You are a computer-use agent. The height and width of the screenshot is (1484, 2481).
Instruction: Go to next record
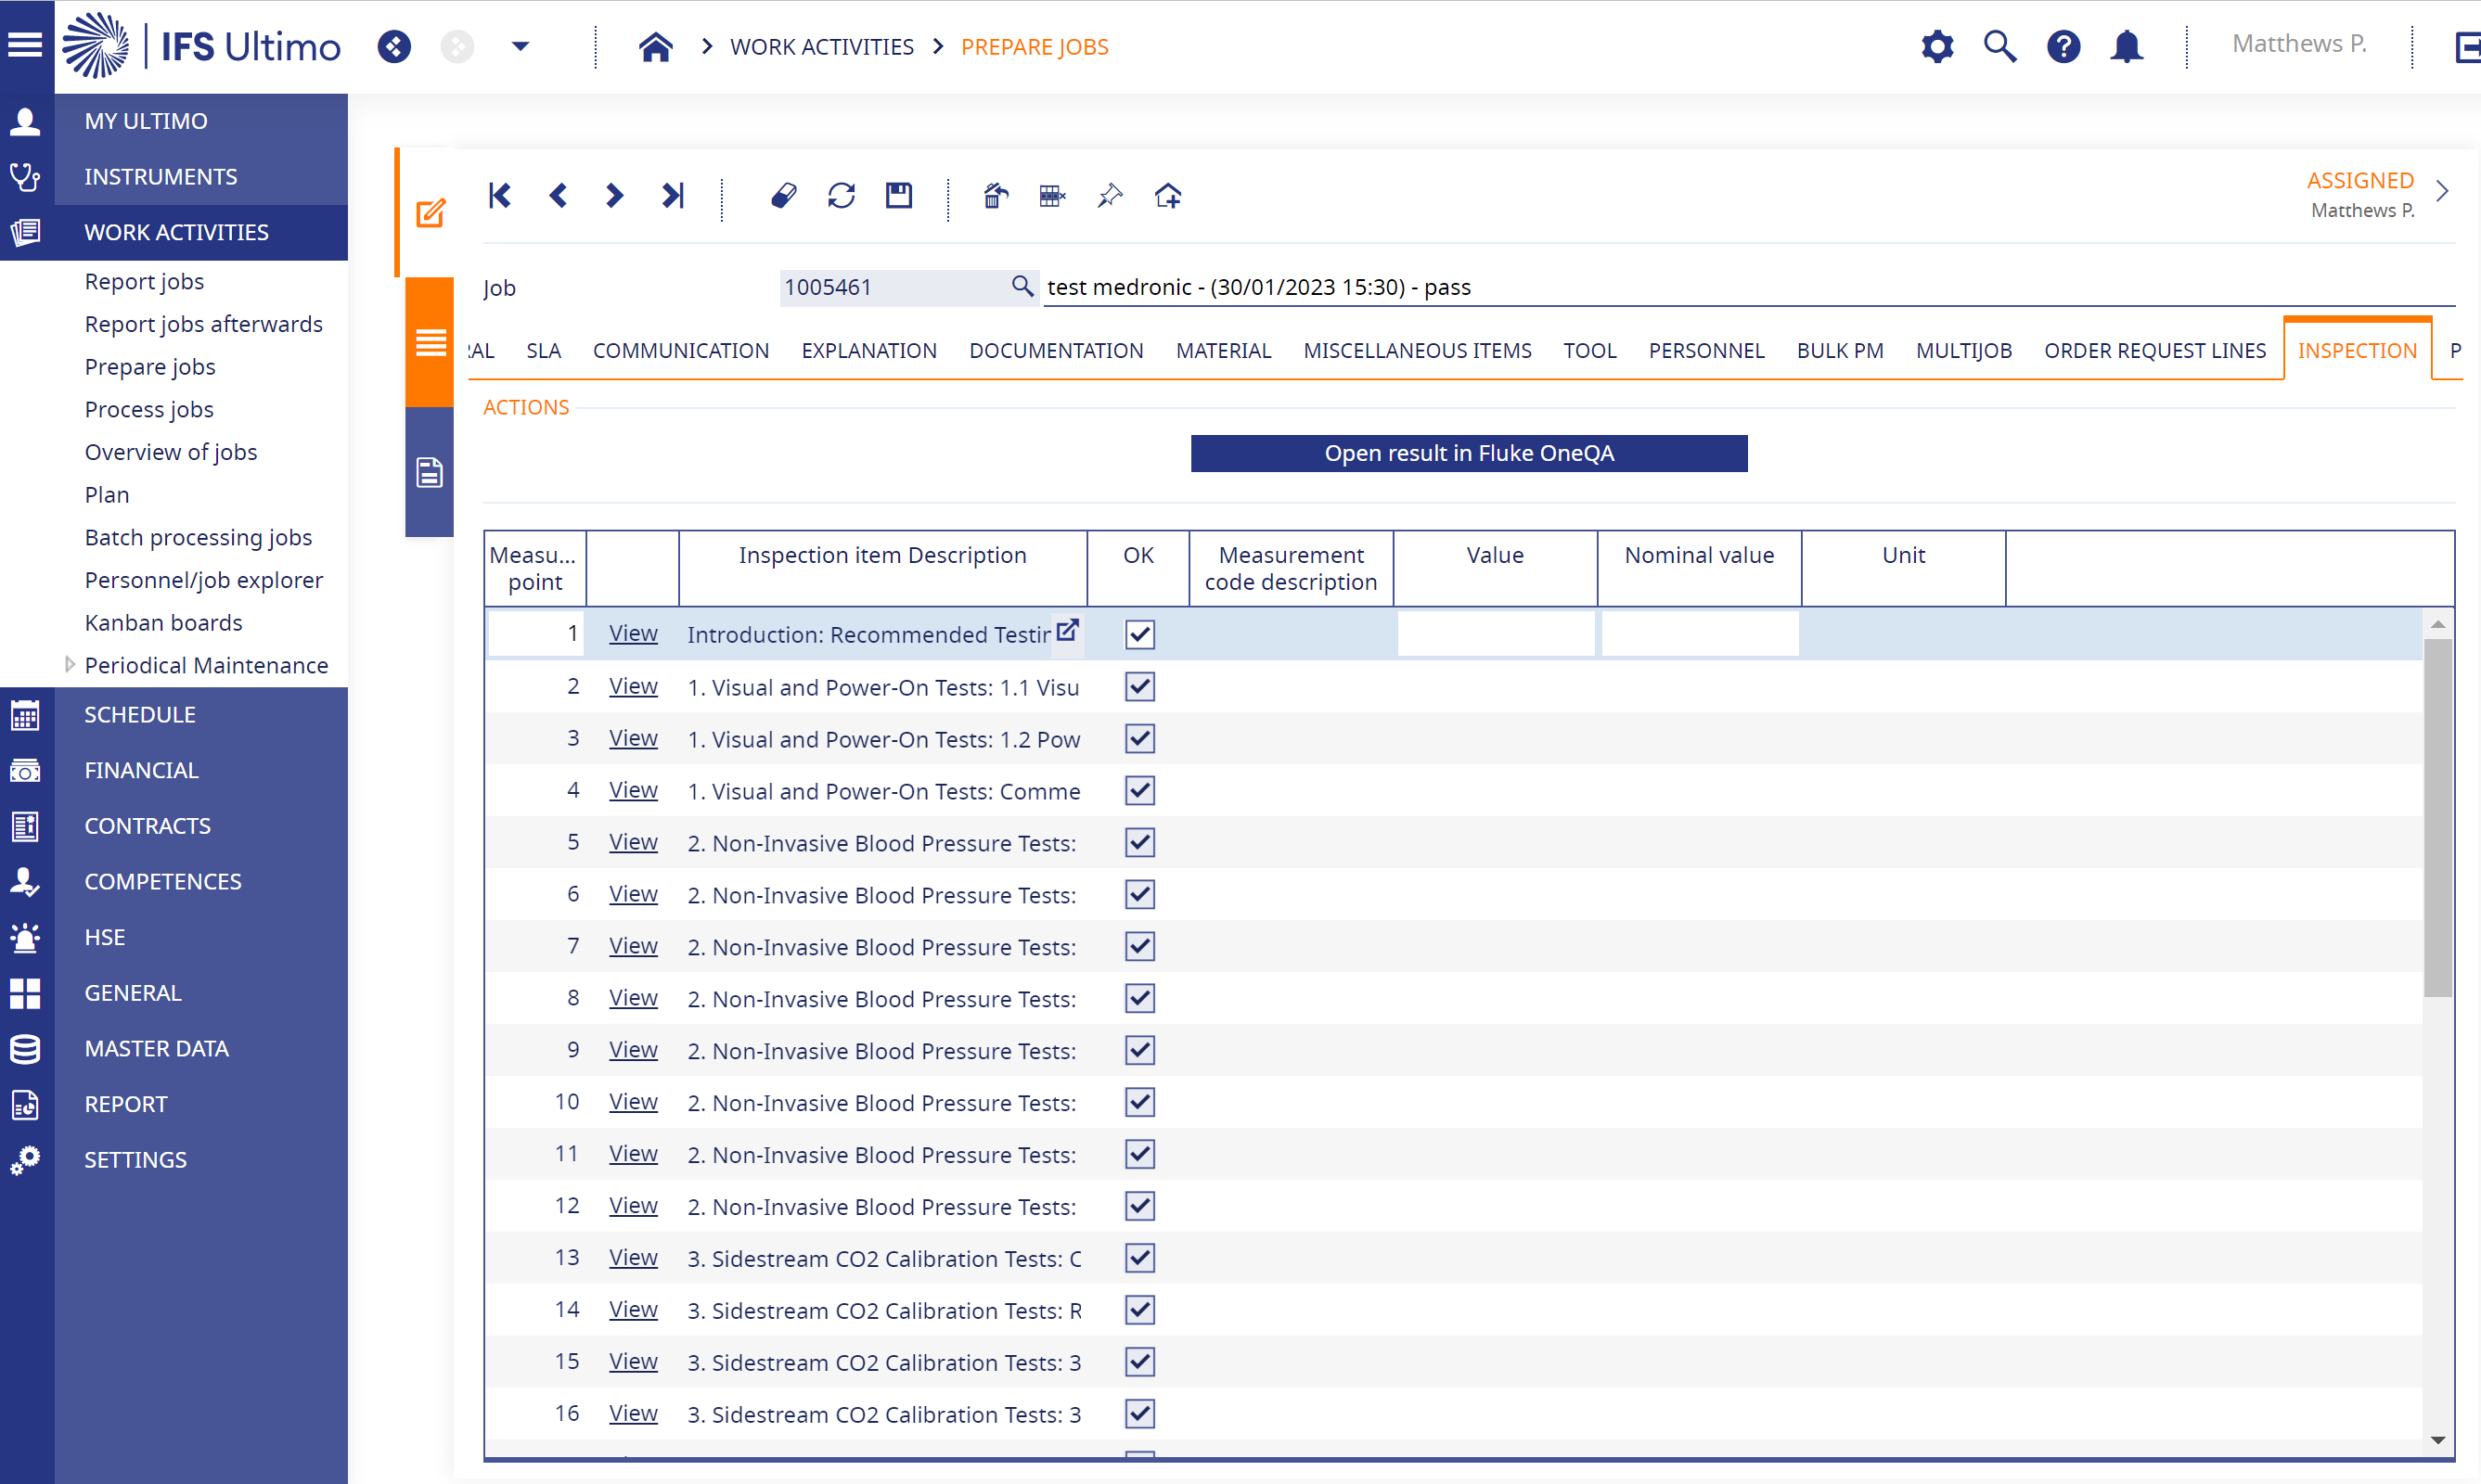tap(614, 196)
